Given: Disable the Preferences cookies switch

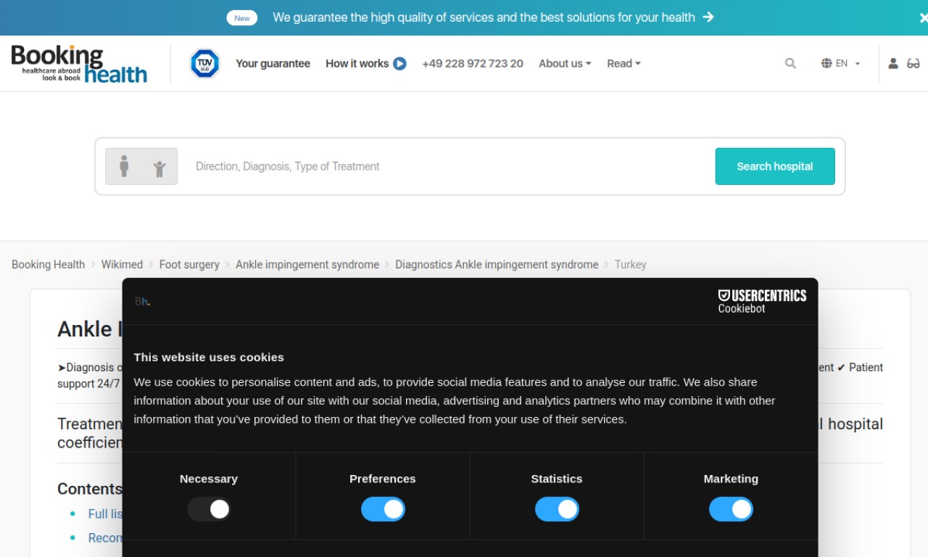Looking at the screenshot, I should pyautogui.click(x=383, y=509).
